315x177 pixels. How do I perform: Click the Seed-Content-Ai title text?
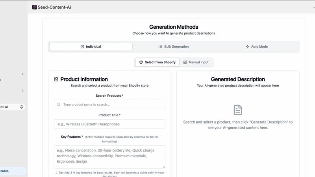click(x=54, y=7)
